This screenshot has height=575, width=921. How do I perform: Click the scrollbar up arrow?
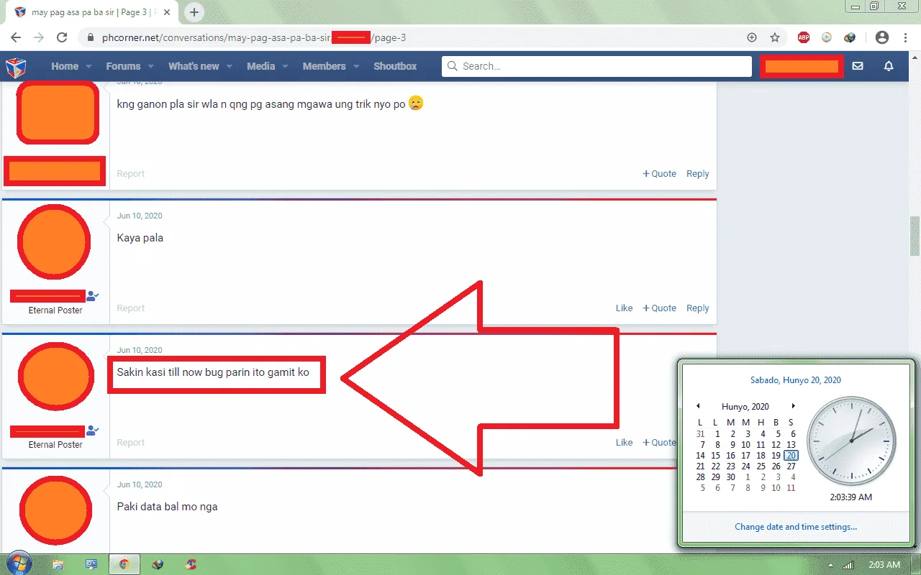point(915,57)
